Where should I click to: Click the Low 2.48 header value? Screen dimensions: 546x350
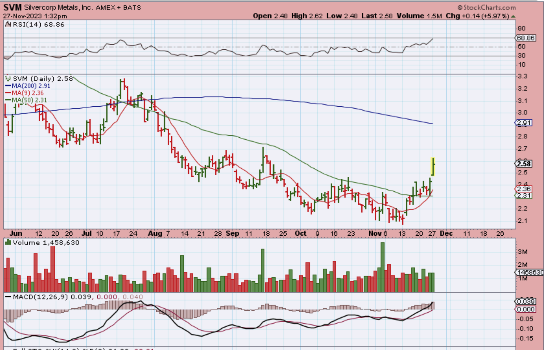point(342,16)
